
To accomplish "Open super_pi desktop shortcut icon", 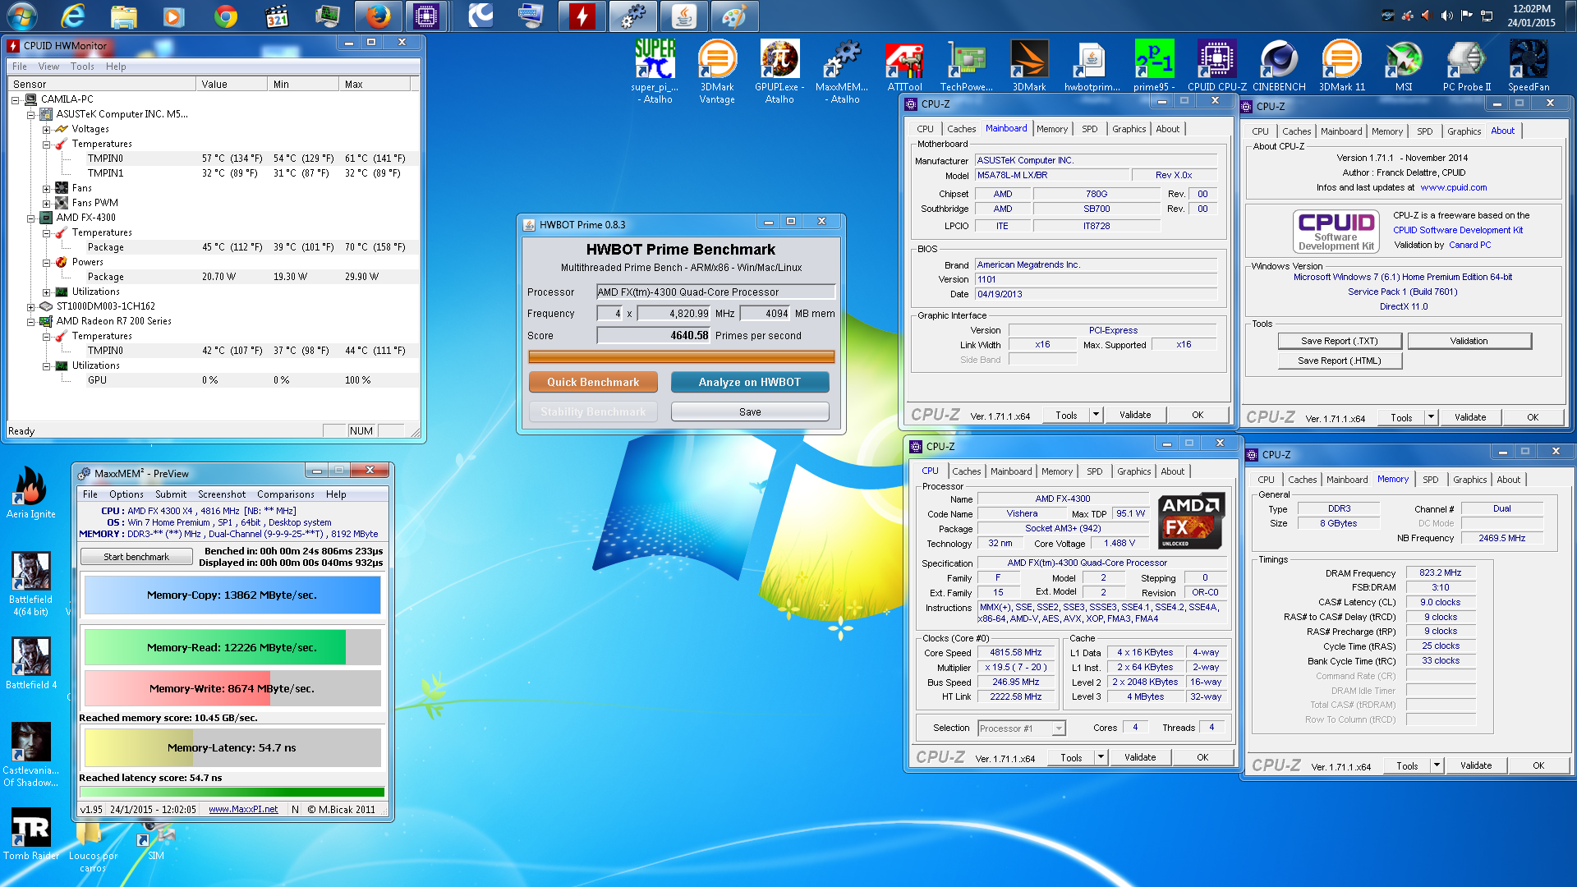I will pyautogui.click(x=655, y=71).
